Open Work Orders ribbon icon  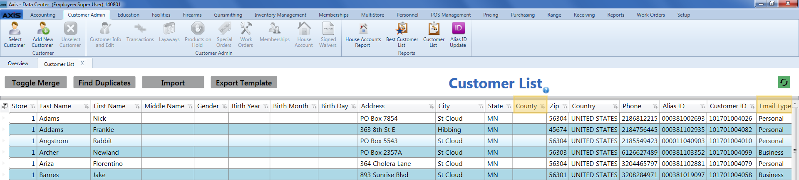click(x=246, y=35)
